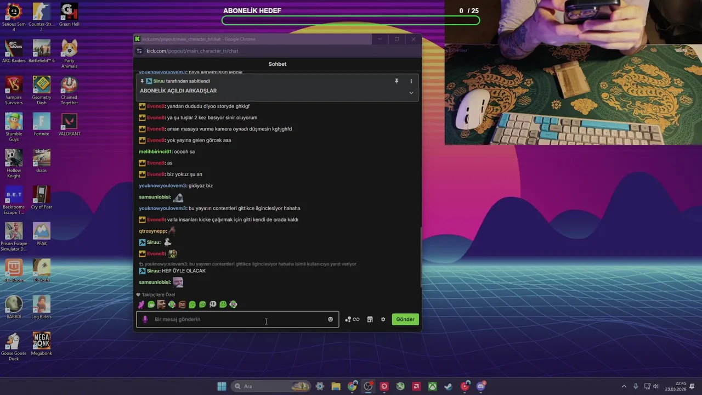Open Discord from the taskbar

coord(481,386)
